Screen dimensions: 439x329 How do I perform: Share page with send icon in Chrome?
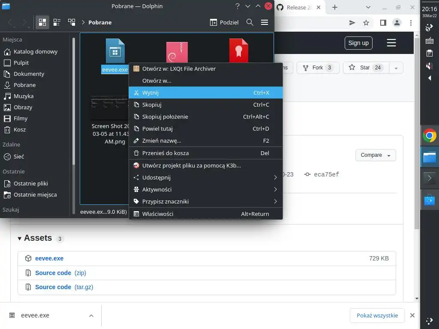pos(352,23)
